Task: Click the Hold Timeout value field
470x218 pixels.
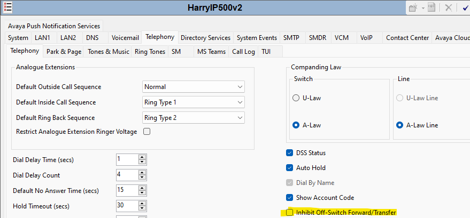Action: [127, 206]
